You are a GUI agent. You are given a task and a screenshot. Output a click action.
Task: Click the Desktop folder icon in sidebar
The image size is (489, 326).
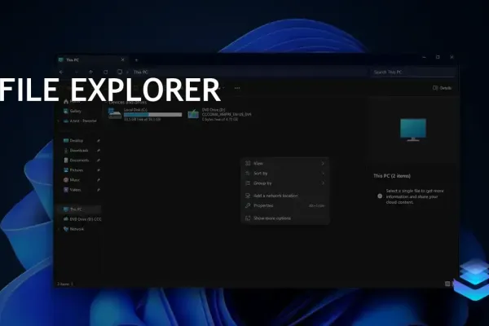coord(66,141)
